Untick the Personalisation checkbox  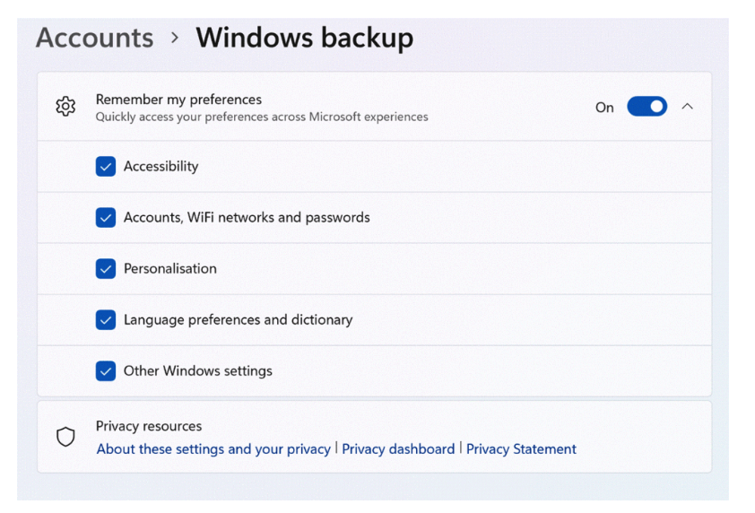click(x=106, y=268)
